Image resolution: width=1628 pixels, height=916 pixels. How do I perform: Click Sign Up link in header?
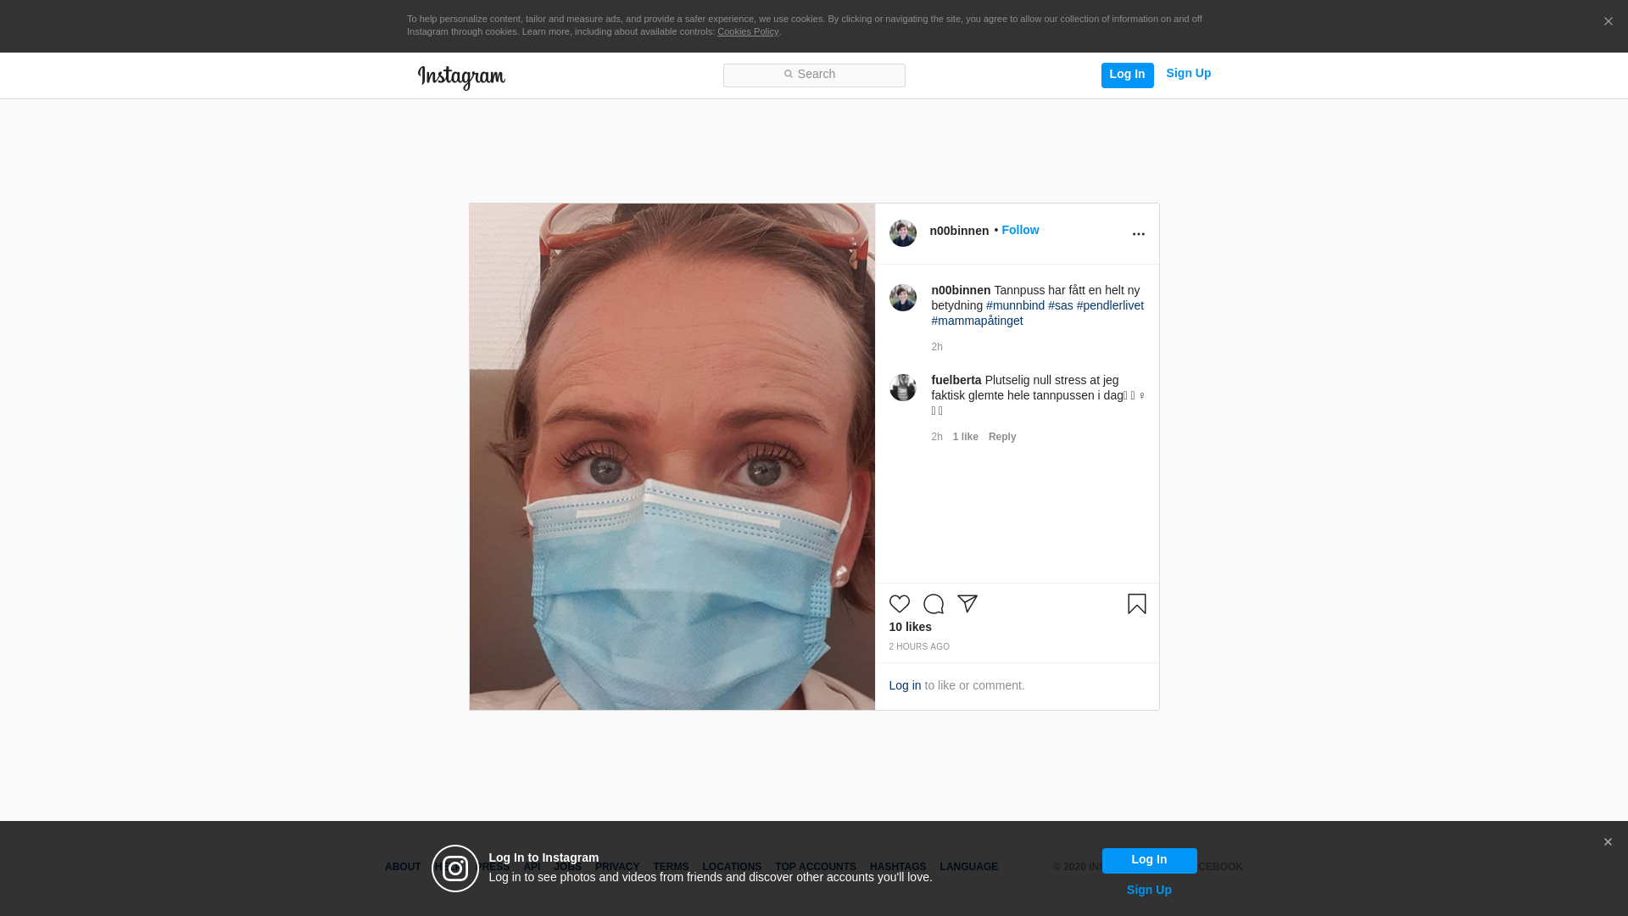click(x=1188, y=74)
